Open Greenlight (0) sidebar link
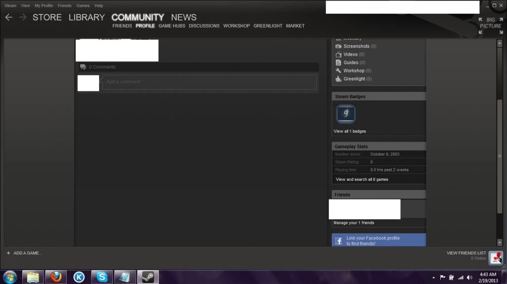 point(357,79)
